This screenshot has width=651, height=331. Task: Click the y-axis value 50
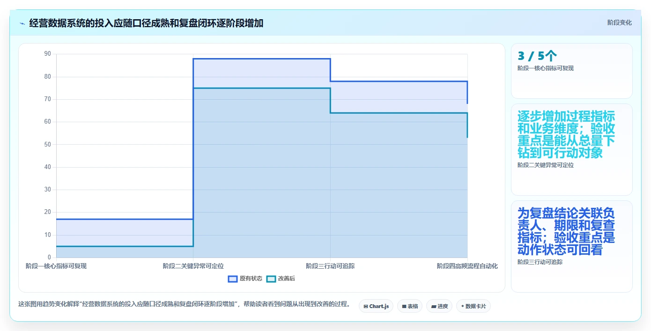click(x=48, y=144)
